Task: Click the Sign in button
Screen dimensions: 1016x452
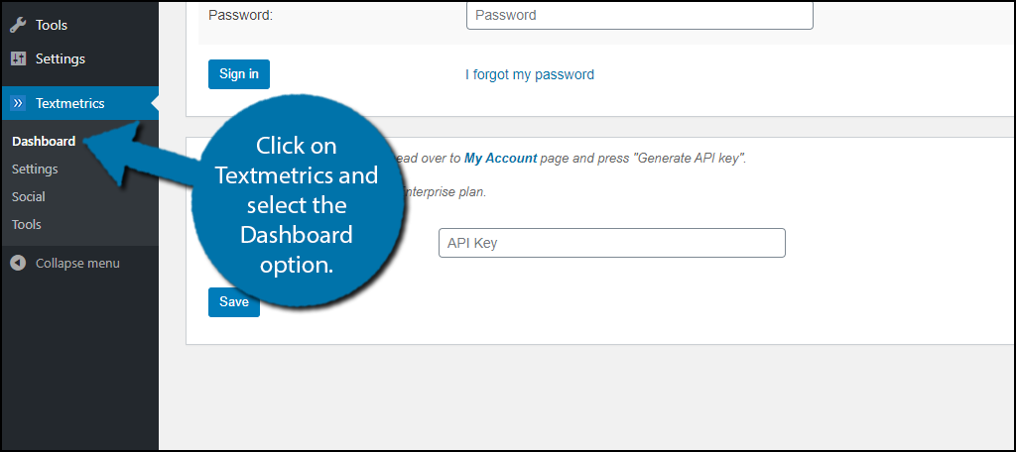Action: (x=239, y=73)
